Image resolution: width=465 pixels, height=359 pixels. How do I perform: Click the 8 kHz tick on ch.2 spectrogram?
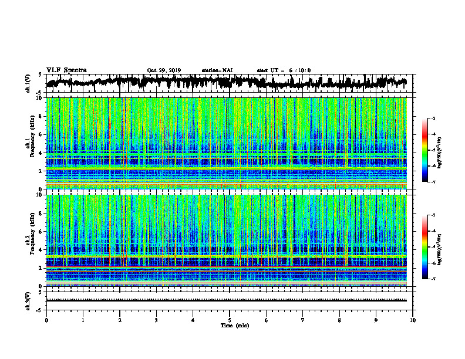41,214
